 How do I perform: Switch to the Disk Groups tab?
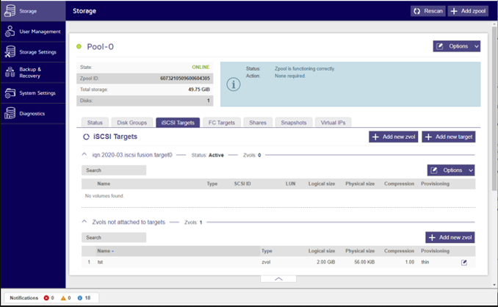tap(132, 123)
